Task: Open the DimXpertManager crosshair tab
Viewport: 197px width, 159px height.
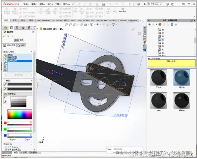Action: (23, 28)
